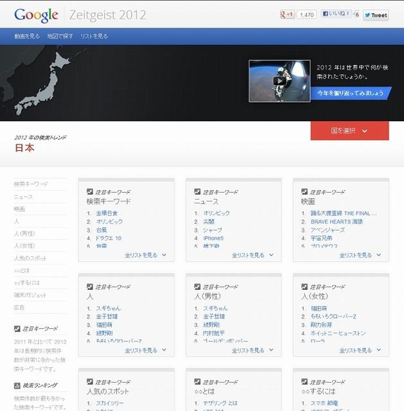Click the trend icon in ○○とは card
This screenshot has width=404, height=411.
click(x=197, y=381)
